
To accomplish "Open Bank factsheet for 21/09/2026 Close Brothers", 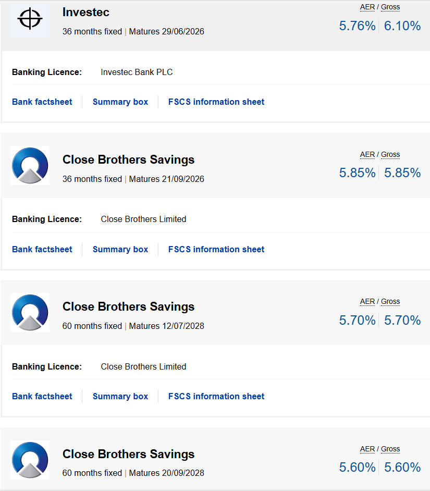I will pyautogui.click(x=42, y=249).
